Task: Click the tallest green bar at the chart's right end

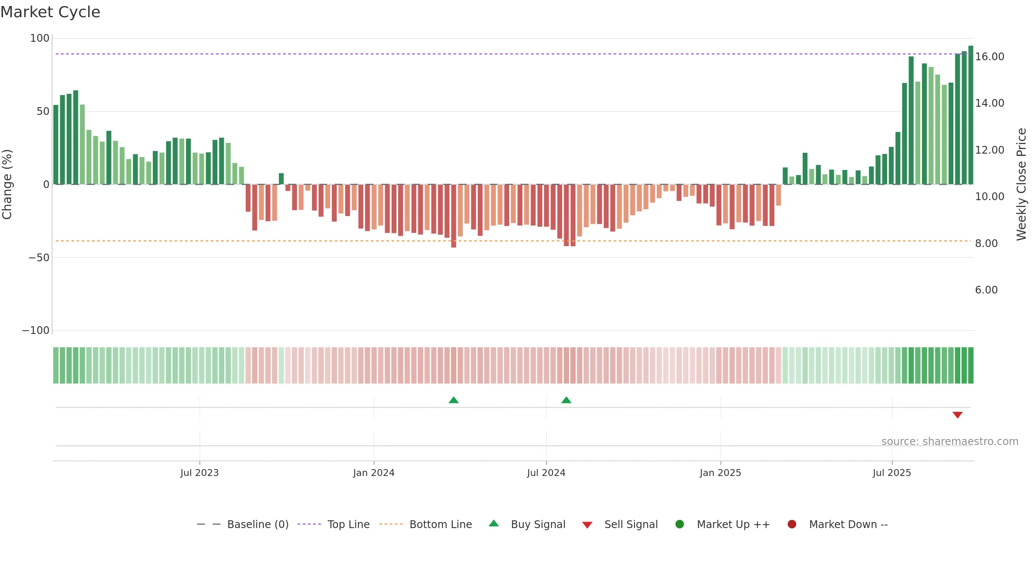Action: [x=971, y=115]
